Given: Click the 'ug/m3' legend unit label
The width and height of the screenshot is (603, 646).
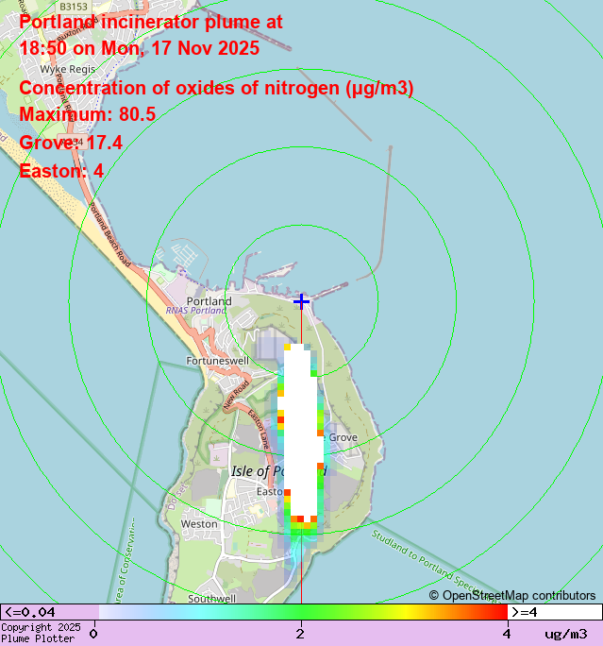Looking at the screenshot, I should [x=566, y=634].
